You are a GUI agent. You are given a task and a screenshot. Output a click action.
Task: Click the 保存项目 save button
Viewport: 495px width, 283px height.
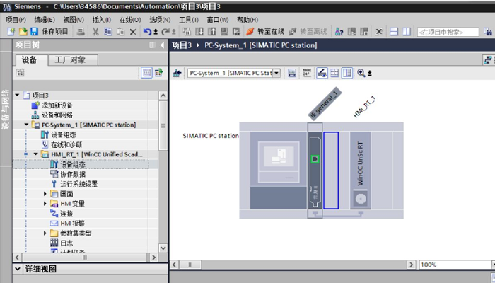click(49, 32)
